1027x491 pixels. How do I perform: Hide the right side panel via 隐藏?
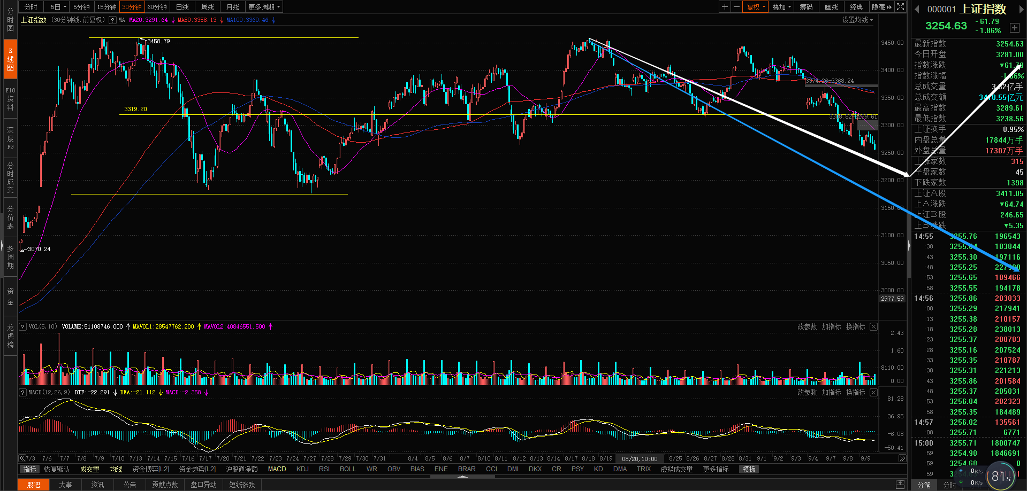point(881,7)
